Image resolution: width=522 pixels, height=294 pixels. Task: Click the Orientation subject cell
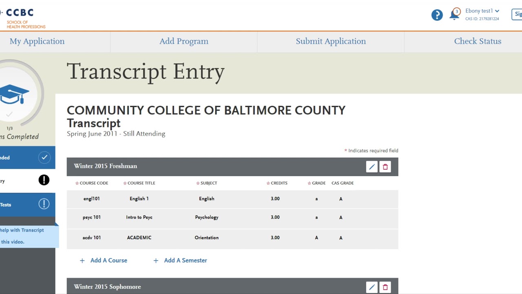click(207, 238)
